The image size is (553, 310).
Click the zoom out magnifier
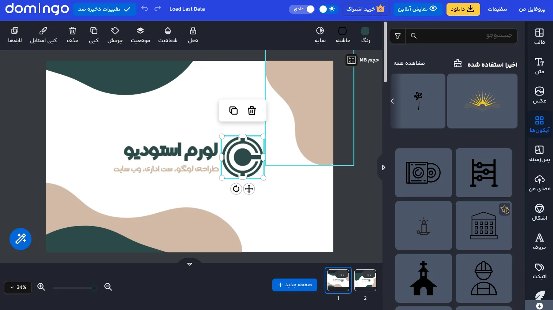click(108, 287)
